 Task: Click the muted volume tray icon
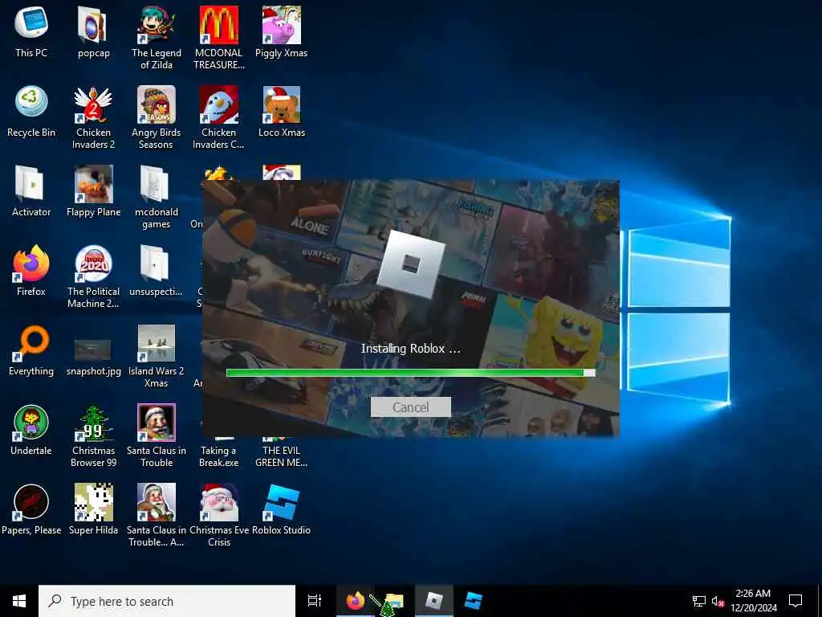pyautogui.click(x=718, y=601)
